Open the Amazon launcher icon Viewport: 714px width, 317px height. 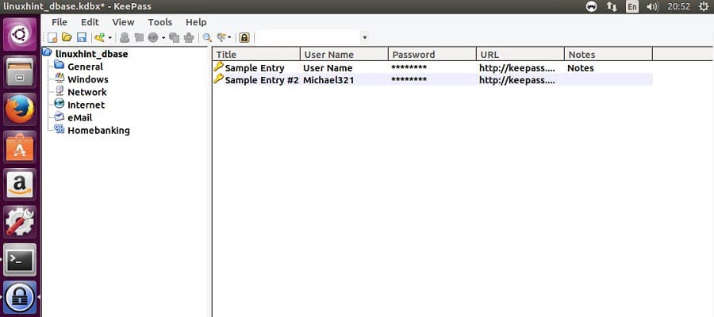20,184
